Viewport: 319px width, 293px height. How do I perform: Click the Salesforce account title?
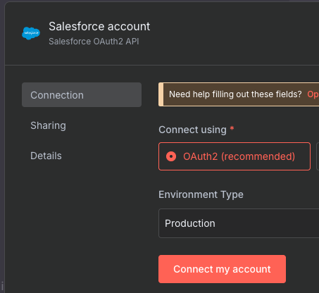(x=99, y=26)
